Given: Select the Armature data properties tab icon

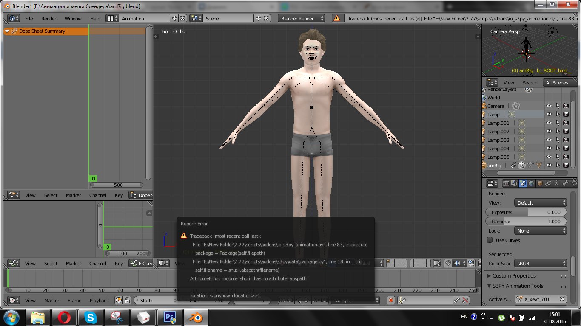Looking at the screenshot, I should point(557,183).
